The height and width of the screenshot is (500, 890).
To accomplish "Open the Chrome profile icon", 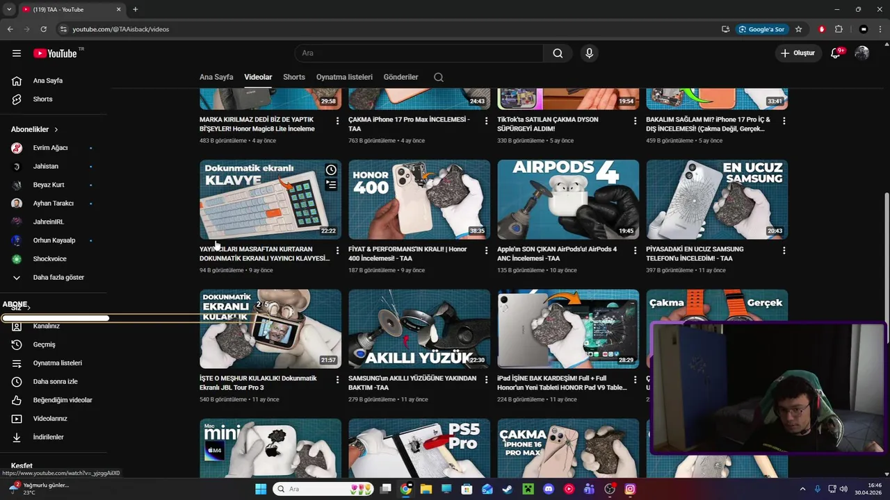I will pos(864,29).
